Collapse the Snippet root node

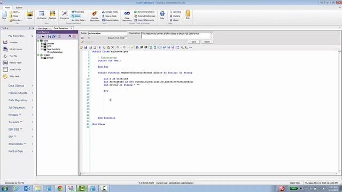(38, 55)
